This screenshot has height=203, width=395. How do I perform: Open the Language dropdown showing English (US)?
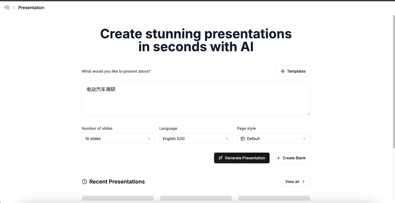point(196,139)
